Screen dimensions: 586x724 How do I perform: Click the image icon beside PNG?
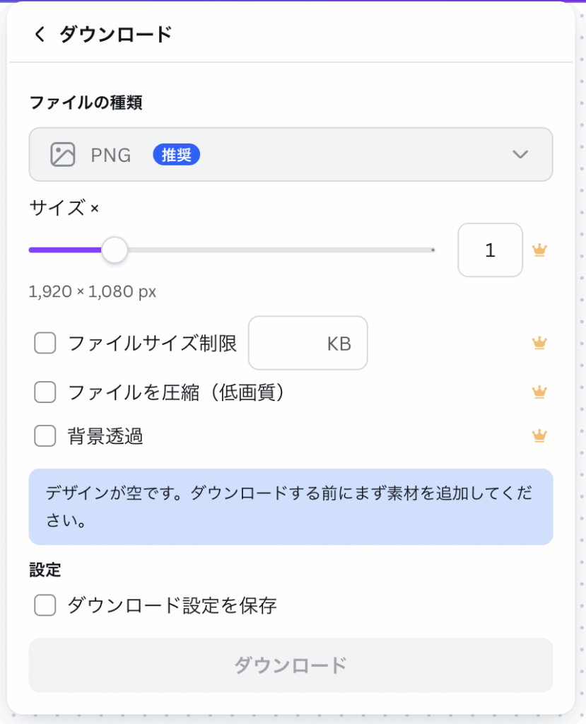click(63, 154)
